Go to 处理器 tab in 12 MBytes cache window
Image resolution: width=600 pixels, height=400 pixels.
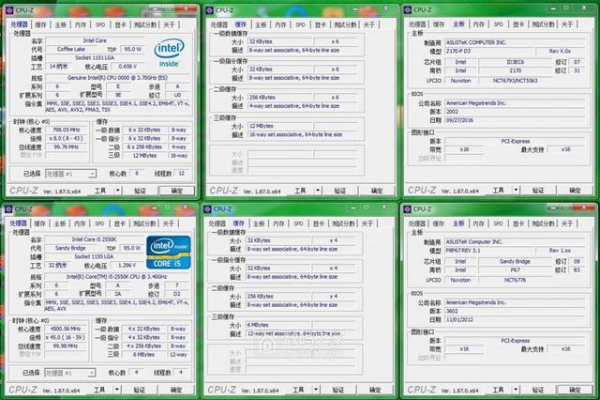click(x=219, y=25)
